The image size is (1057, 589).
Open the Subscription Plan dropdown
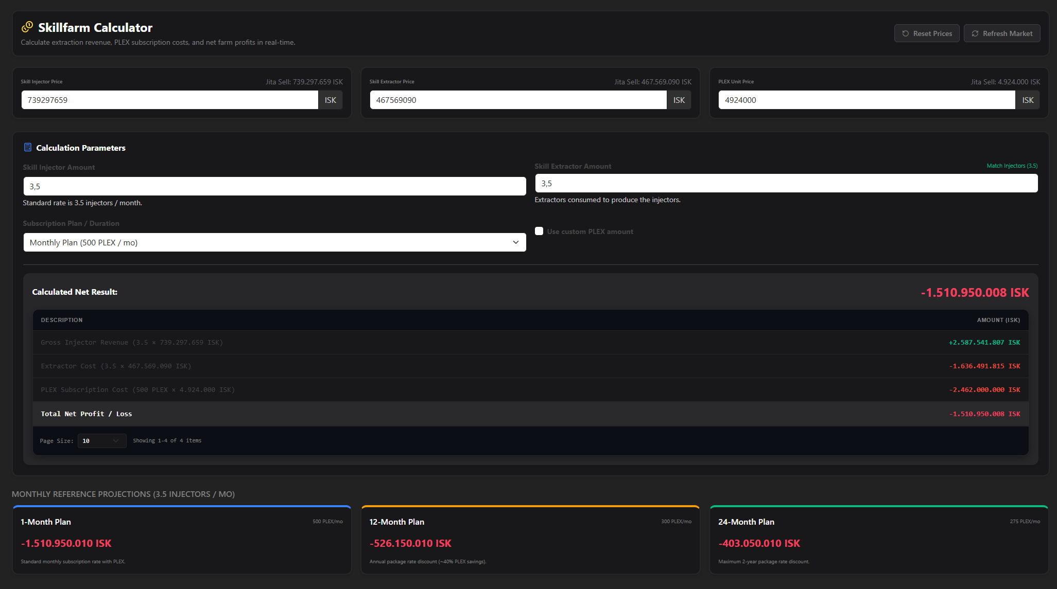point(274,242)
